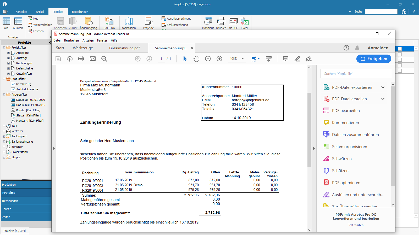
Task: Toggle the topmost checkbox in the project list
Action: tap(400, 49)
